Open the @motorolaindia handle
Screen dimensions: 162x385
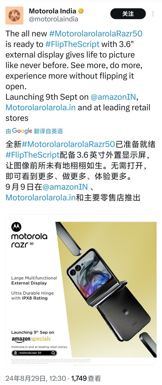coord(53,19)
